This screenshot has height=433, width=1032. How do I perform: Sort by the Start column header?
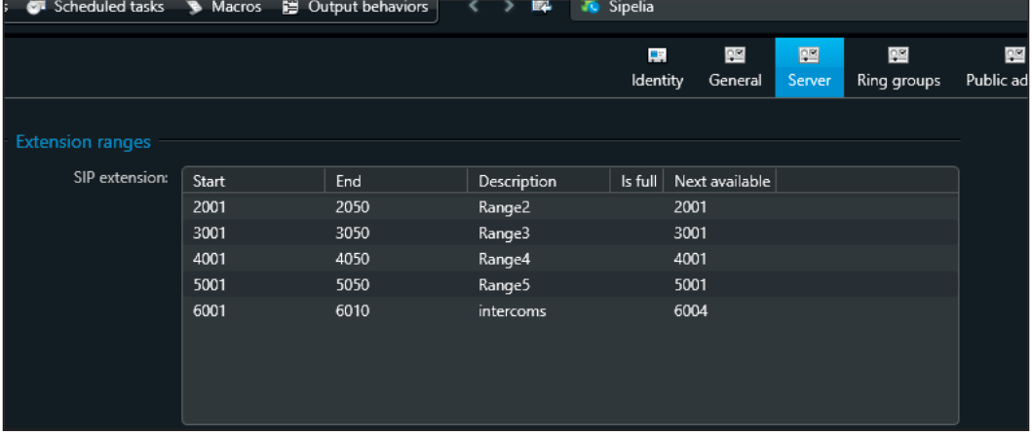pos(252,181)
